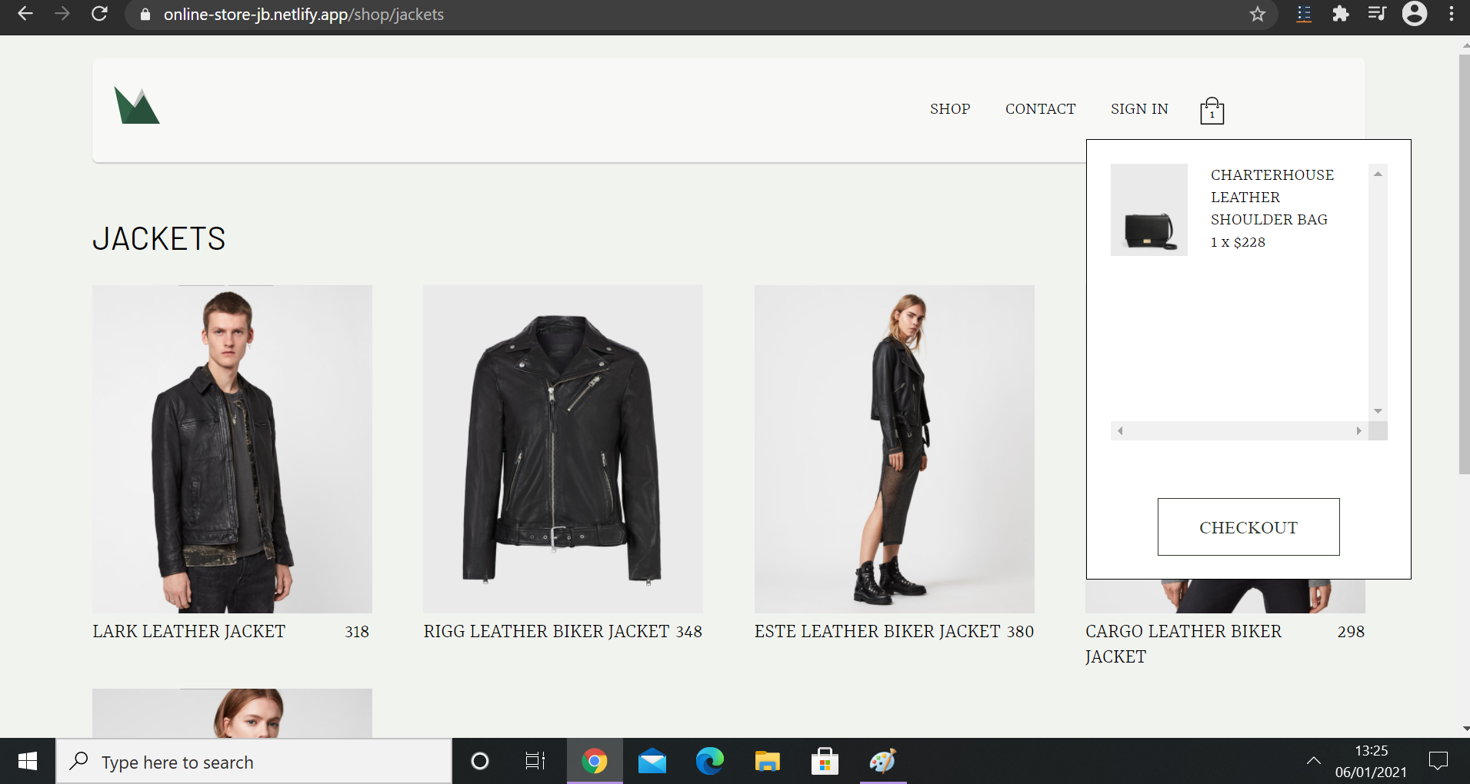Viewport: 1470px width, 784px height.
Task: Click the site lock icon in address bar
Action: pyautogui.click(x=145, y=14)
